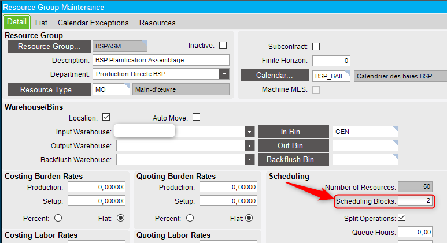This screenshot has height=243, width=447.
Task: Enable the Auto Move checkbox
Action: [196, 117]
